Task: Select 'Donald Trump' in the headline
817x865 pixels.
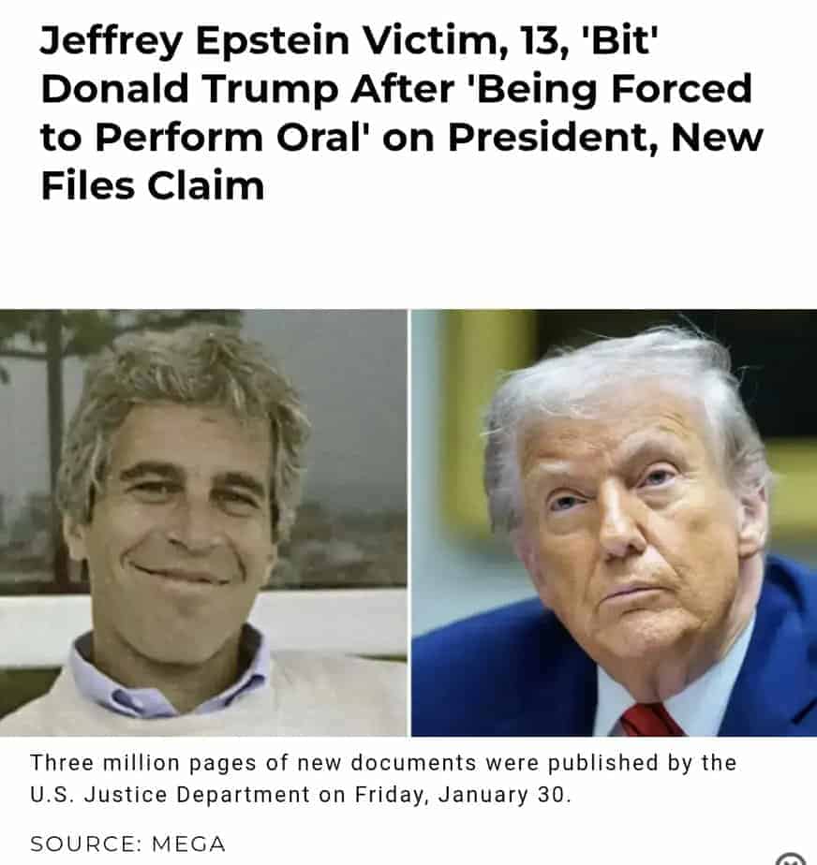Action: (189, 89)
